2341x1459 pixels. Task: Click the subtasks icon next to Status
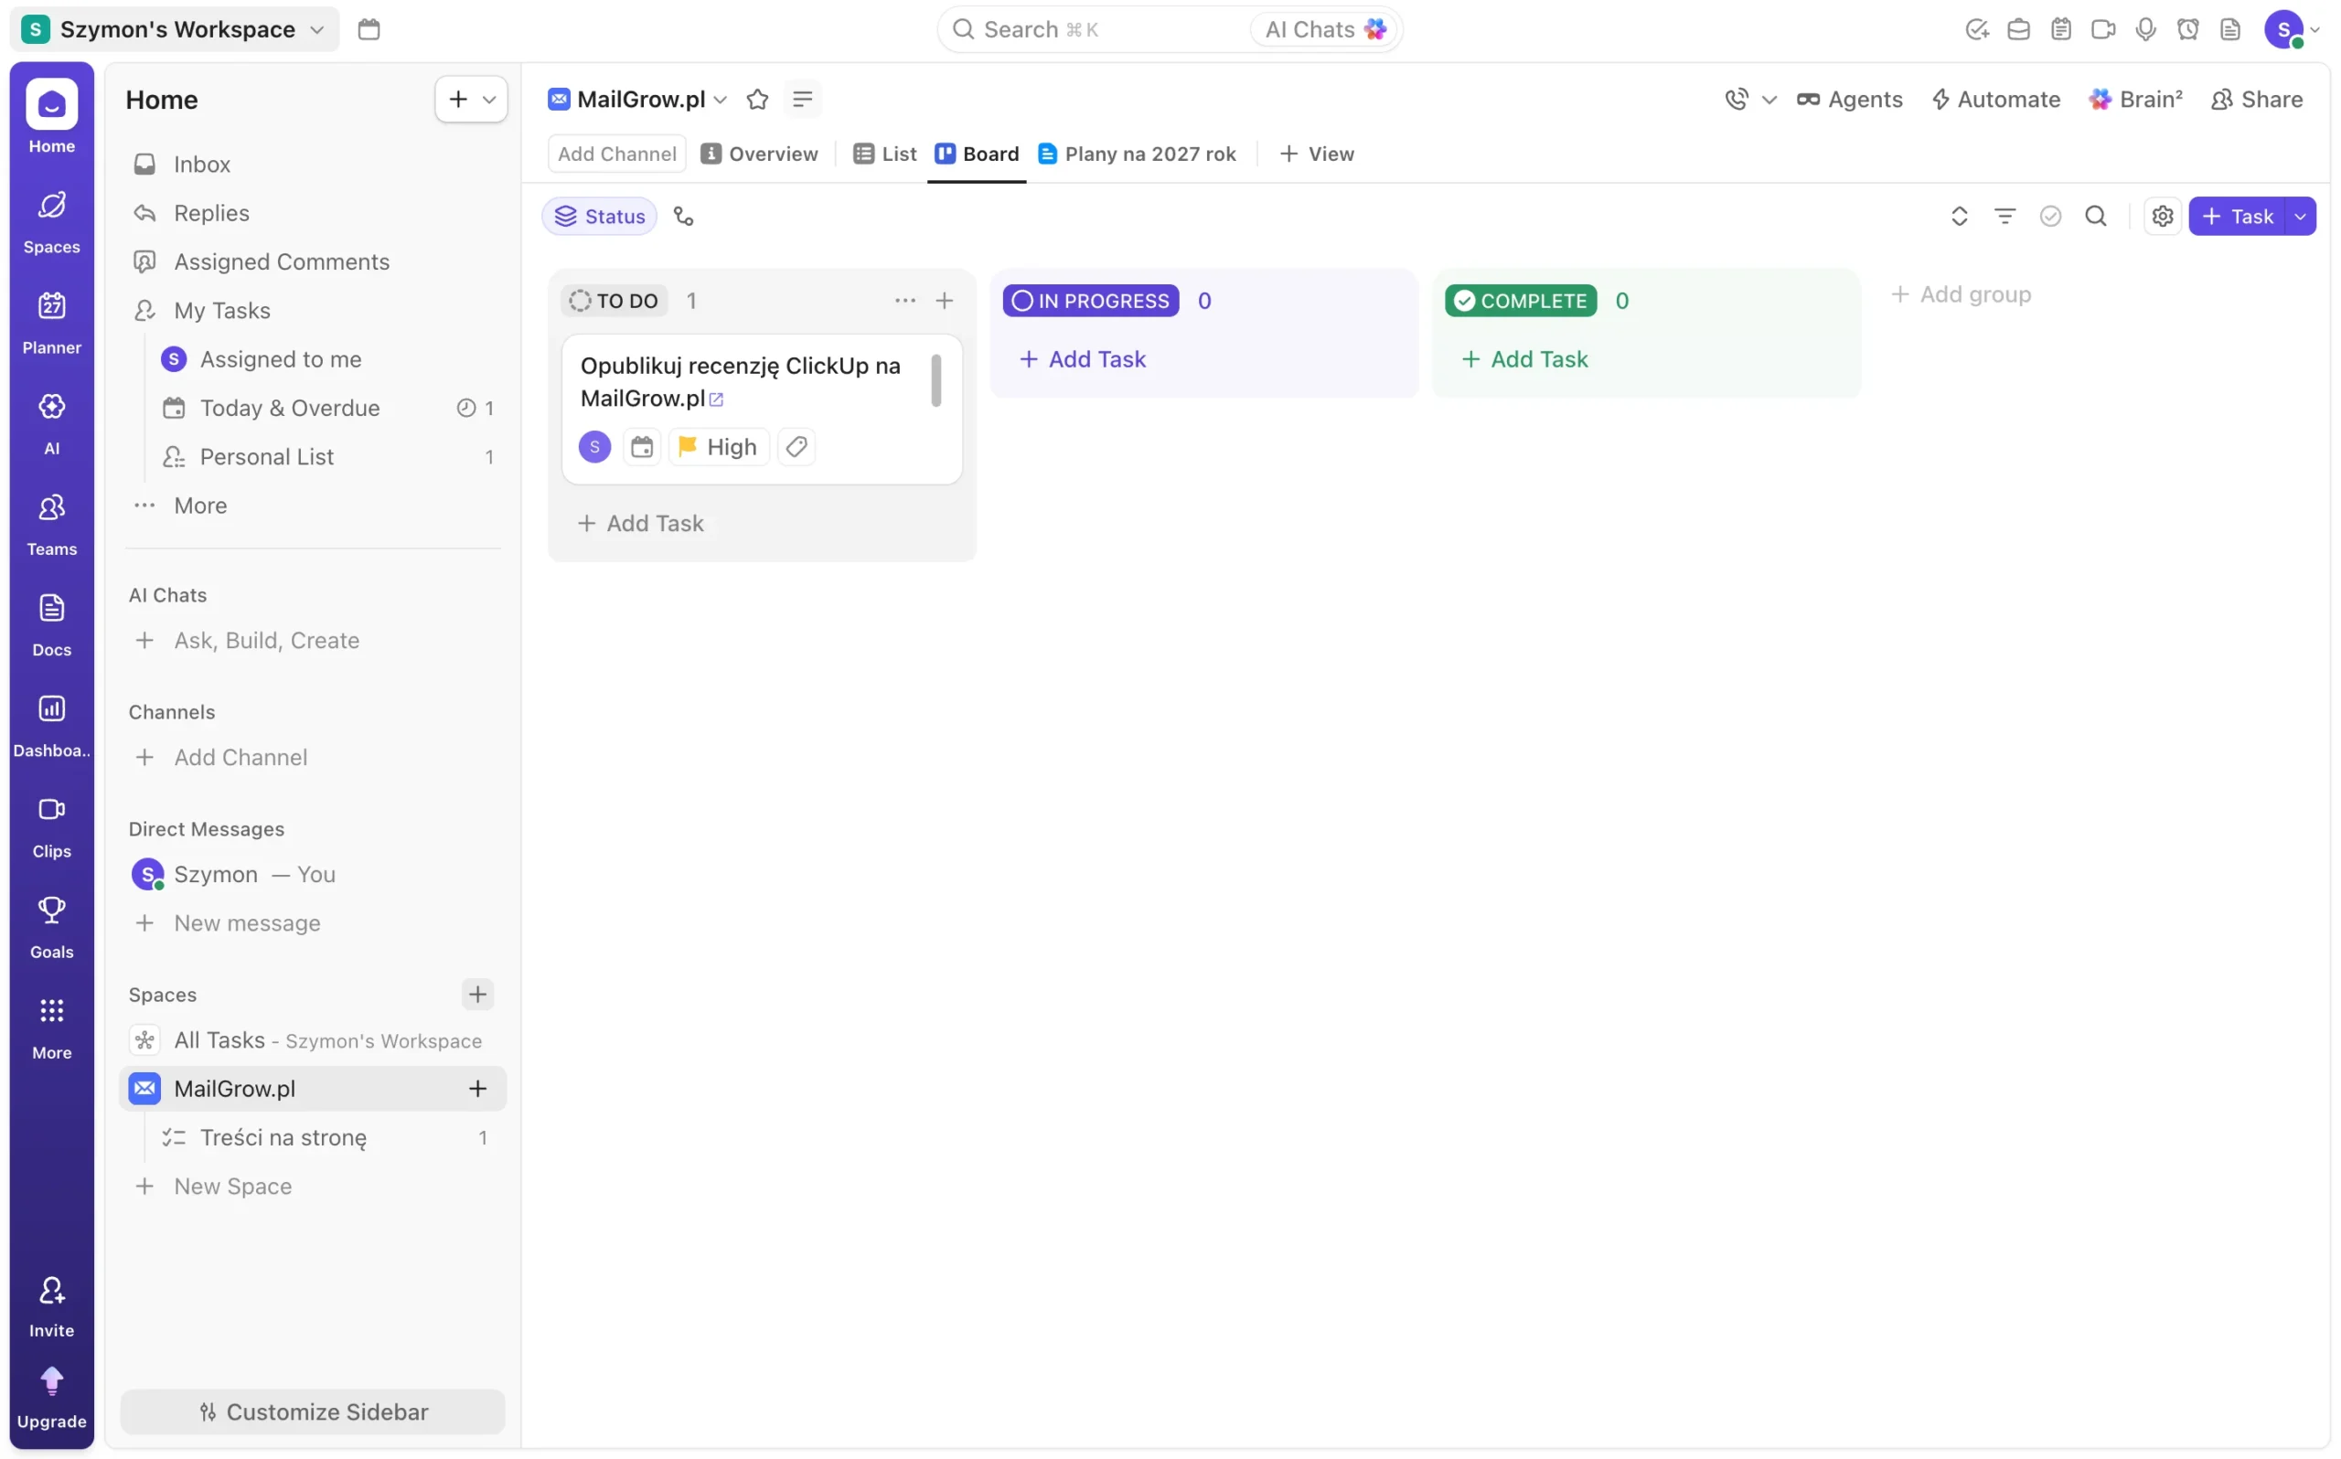683,216
